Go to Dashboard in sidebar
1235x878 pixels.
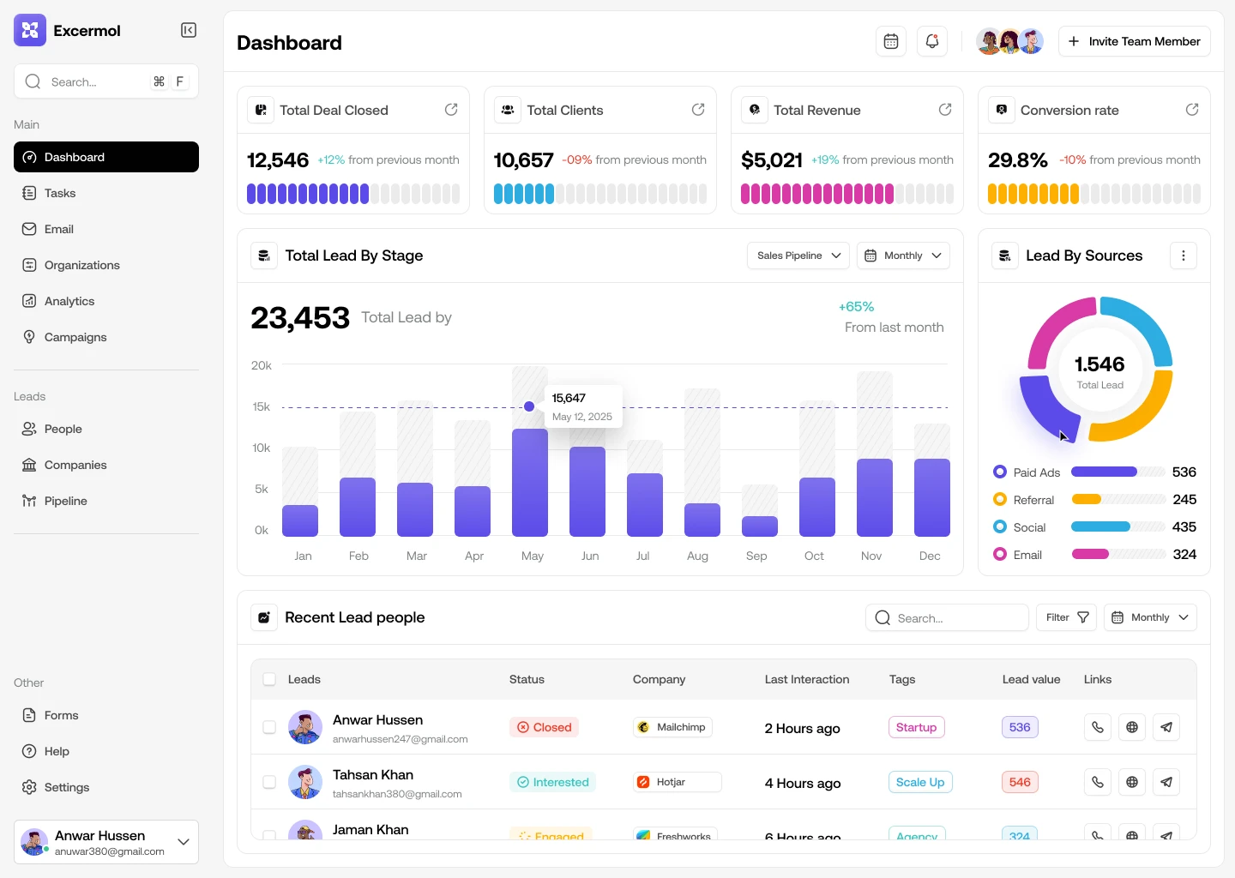(x=106, y=157)
